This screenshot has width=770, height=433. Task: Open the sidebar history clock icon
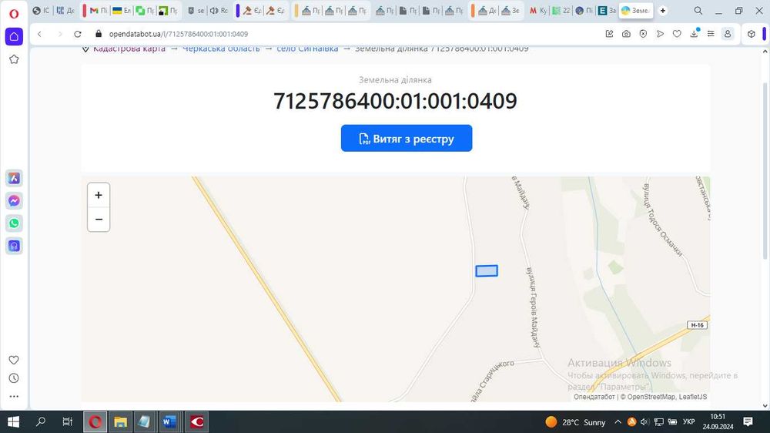click(x=14, y=378)
